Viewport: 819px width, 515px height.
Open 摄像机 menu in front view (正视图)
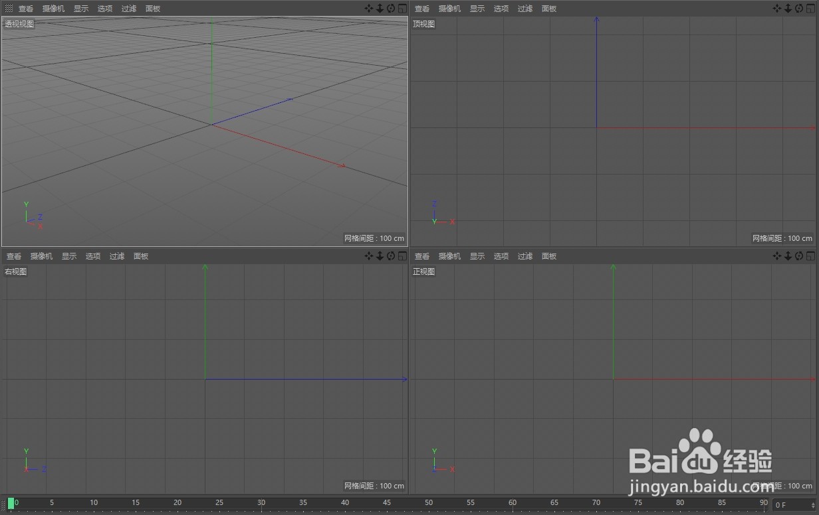(450, 256)
